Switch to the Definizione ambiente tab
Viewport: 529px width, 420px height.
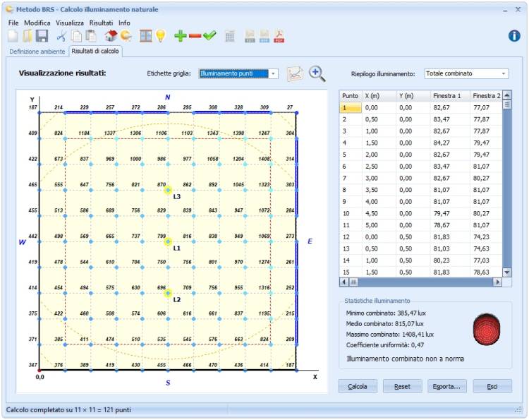pos(37,52)
